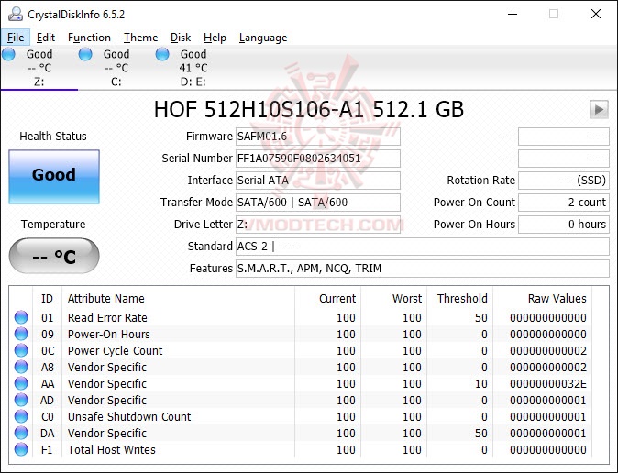This screenshot has width=618, height=473.
Task: Select the blue status orb for drive D: E:
Action: click(162, 54)
